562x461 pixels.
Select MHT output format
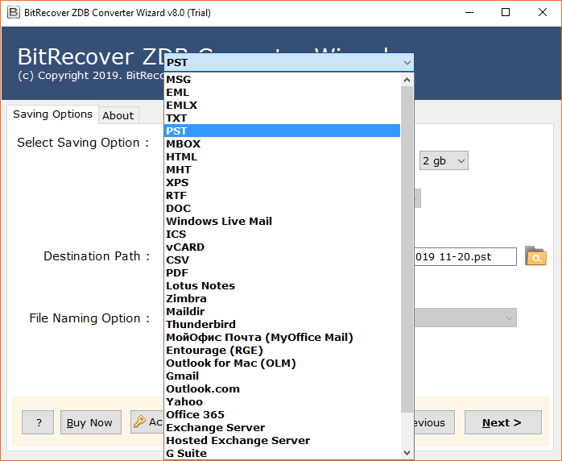point(282,170)
